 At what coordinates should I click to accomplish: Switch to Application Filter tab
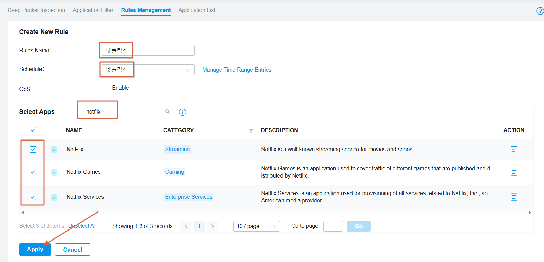coord(93,10)
